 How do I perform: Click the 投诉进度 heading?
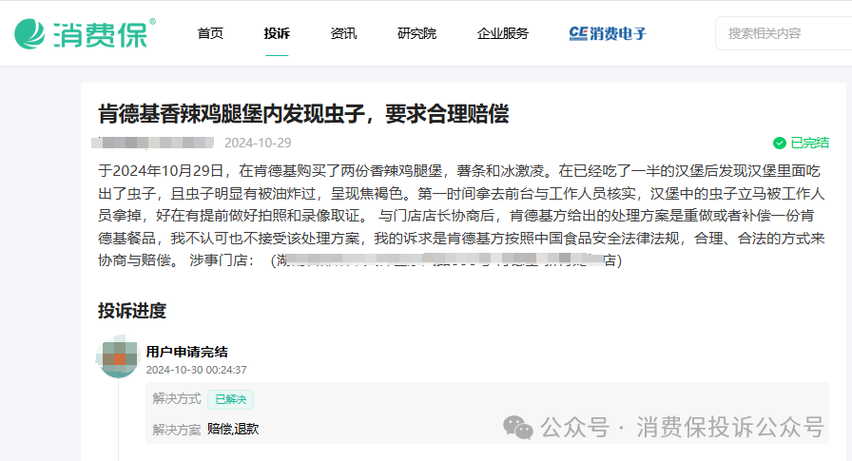click(x=132, y=311)
